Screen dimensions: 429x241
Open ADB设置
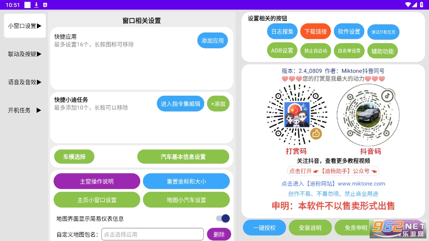[282, 50]
